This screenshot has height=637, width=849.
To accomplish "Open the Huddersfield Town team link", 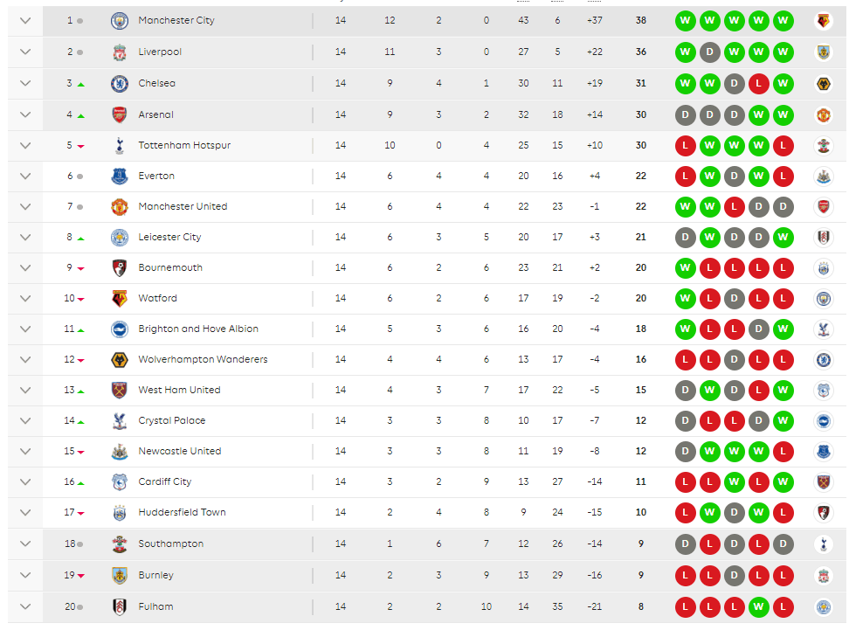I will click(x=182, y=512).
